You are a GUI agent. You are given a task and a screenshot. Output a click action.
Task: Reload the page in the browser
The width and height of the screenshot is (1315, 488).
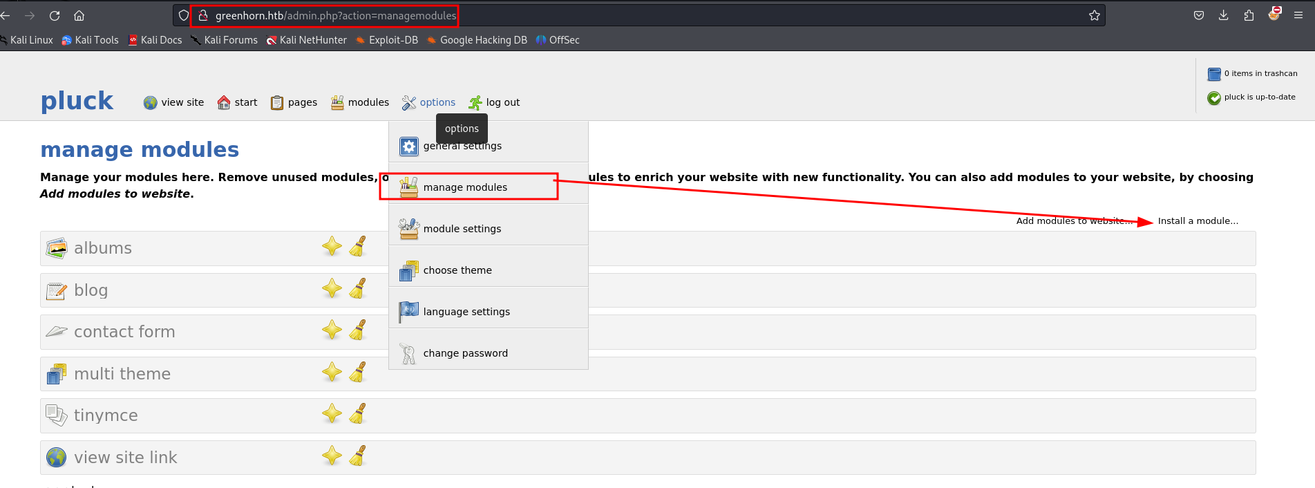[x=55, y=15]
